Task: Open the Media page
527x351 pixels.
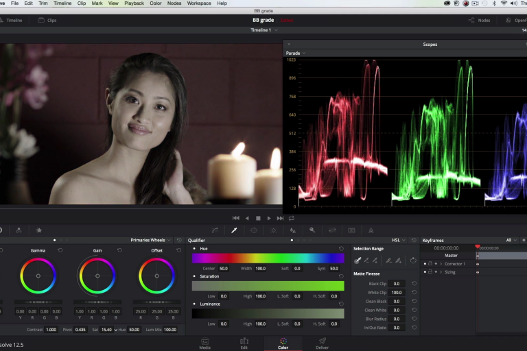Action: (x=204, y=343)
